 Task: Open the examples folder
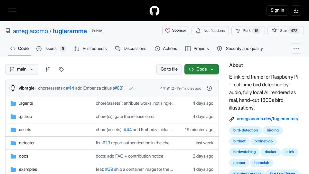(x=28, y=169)
